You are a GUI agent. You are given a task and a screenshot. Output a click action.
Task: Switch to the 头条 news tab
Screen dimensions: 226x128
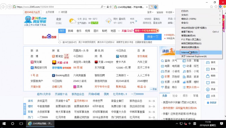(x=165, y=96)
